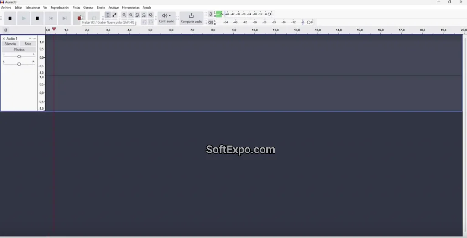Select the Selection (I-beam) tool

108,15
